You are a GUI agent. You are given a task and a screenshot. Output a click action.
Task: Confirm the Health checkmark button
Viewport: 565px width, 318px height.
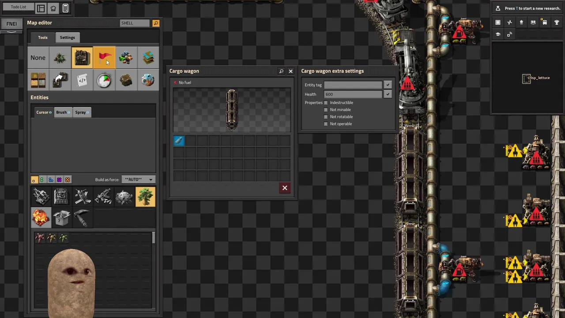(388, 94)
